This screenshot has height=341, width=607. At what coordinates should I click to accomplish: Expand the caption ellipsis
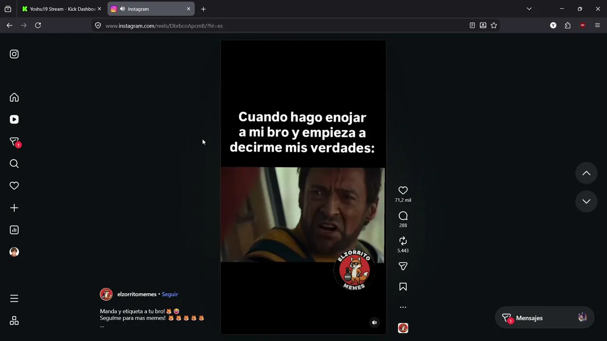[x=102, y=326]
